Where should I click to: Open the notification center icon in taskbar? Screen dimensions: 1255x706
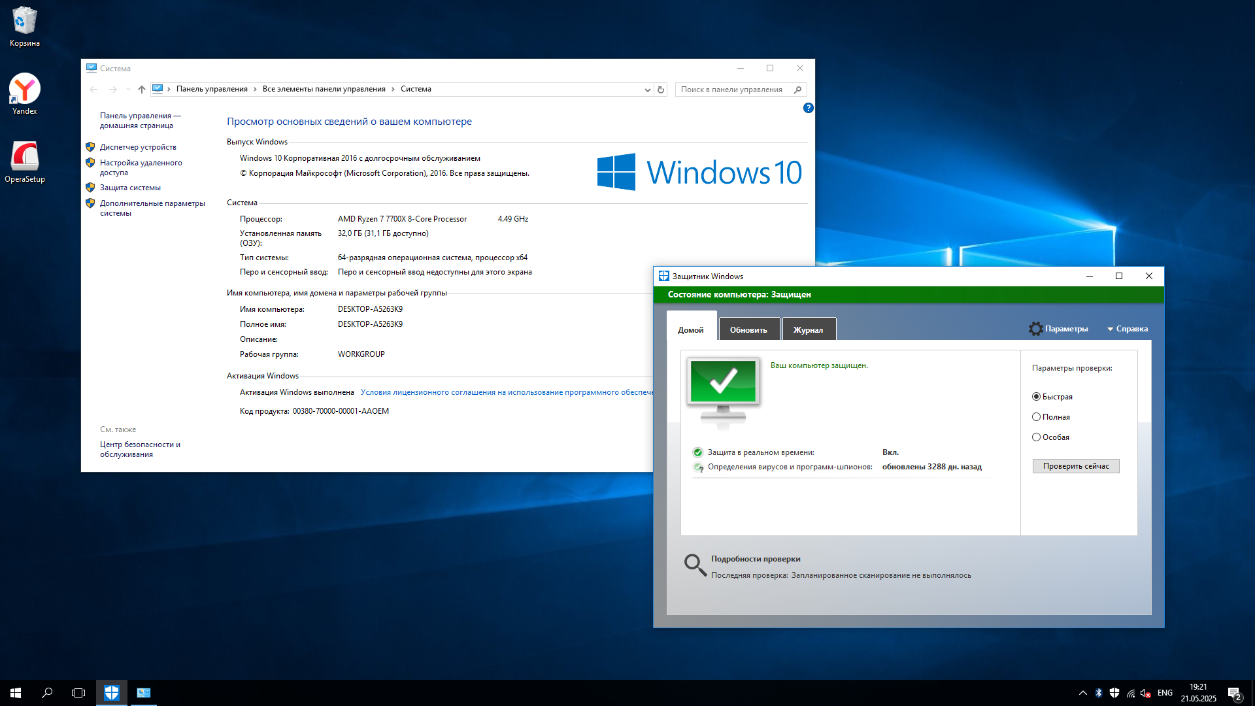pos(1234,693)
